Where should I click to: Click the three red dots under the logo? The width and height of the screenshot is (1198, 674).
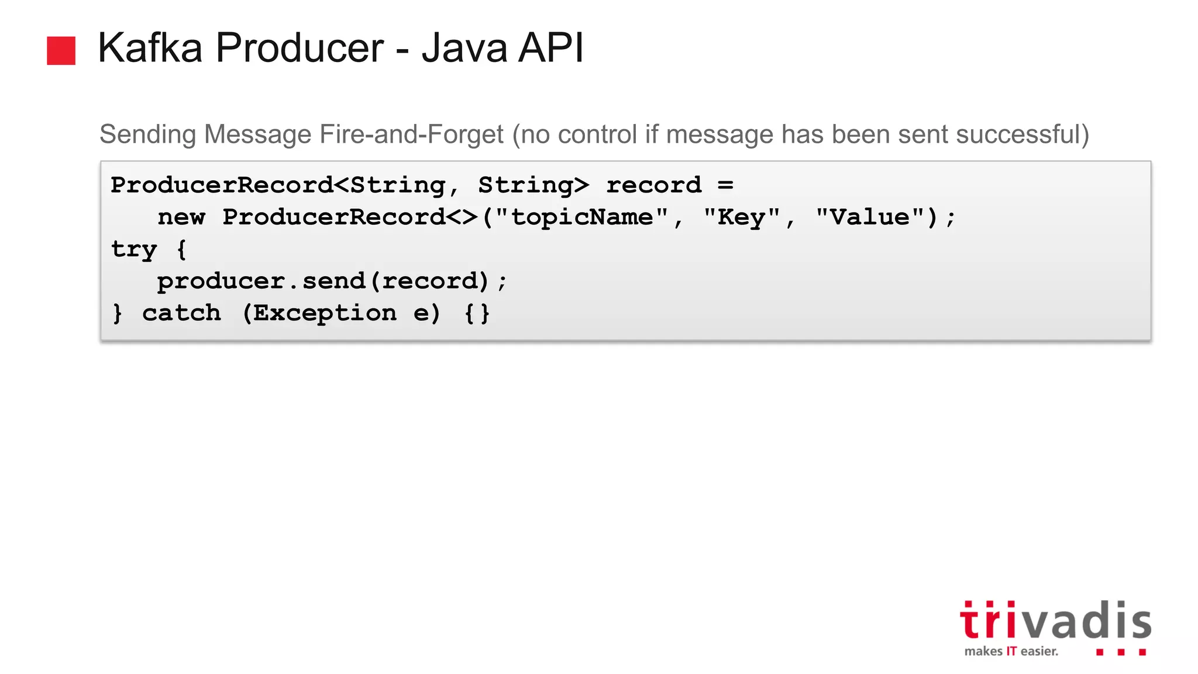(x=1121, y=652)
